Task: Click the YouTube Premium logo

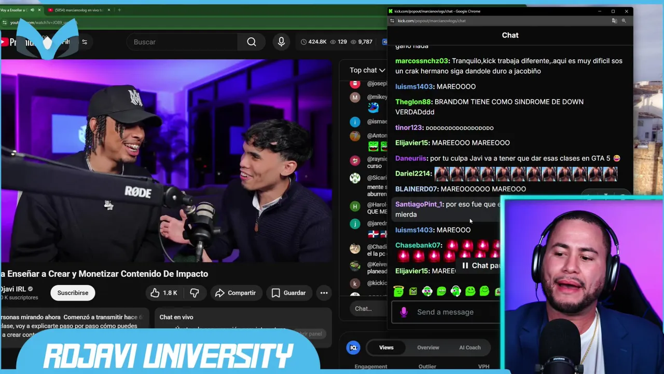Action: coord(16,42)
